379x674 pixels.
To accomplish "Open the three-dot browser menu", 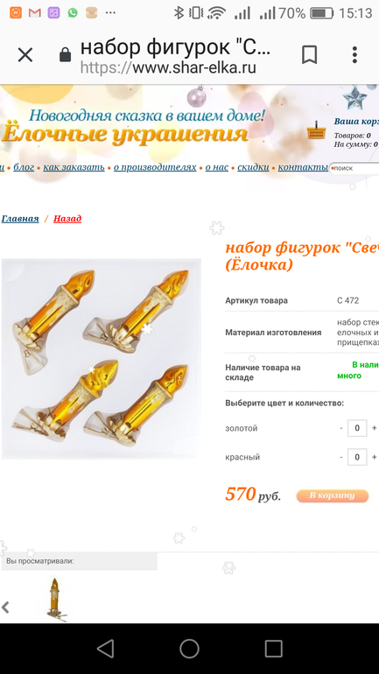I will coord(354,55).
